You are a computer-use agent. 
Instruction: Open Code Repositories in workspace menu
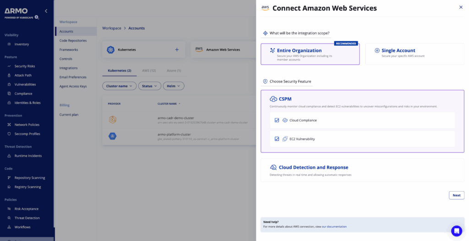tap(73, 41)
